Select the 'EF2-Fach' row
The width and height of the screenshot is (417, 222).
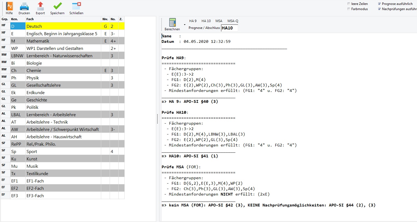click(x=63, y=188)
